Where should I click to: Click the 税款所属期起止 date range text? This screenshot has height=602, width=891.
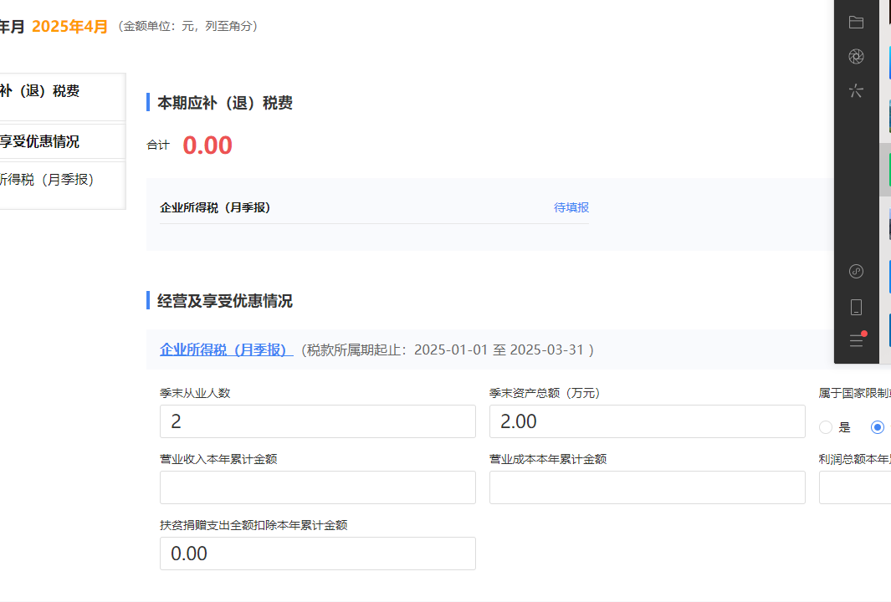448,349
